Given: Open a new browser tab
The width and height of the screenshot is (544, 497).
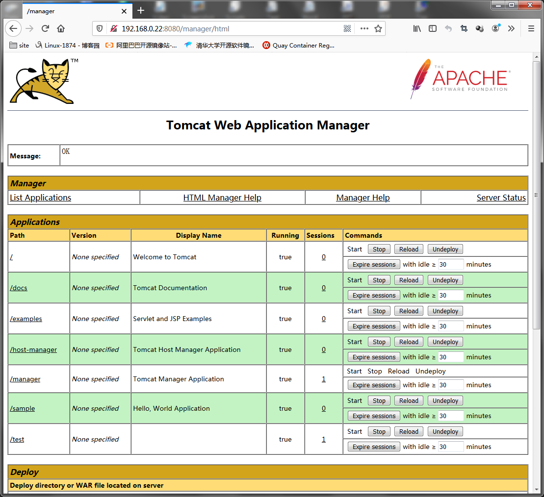Looking at the screenshot, I should pyautogui.click(x=141, y=10).
